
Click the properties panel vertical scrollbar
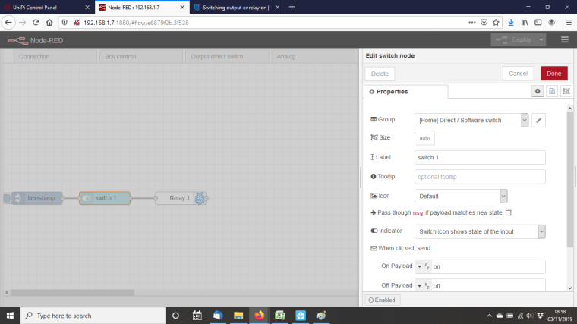(x=569, y=180)
